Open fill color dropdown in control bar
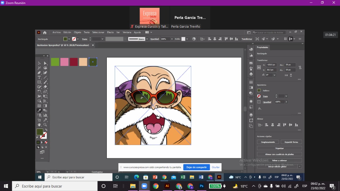This screenshot has height=191, width=340. [x=69, y=39]
